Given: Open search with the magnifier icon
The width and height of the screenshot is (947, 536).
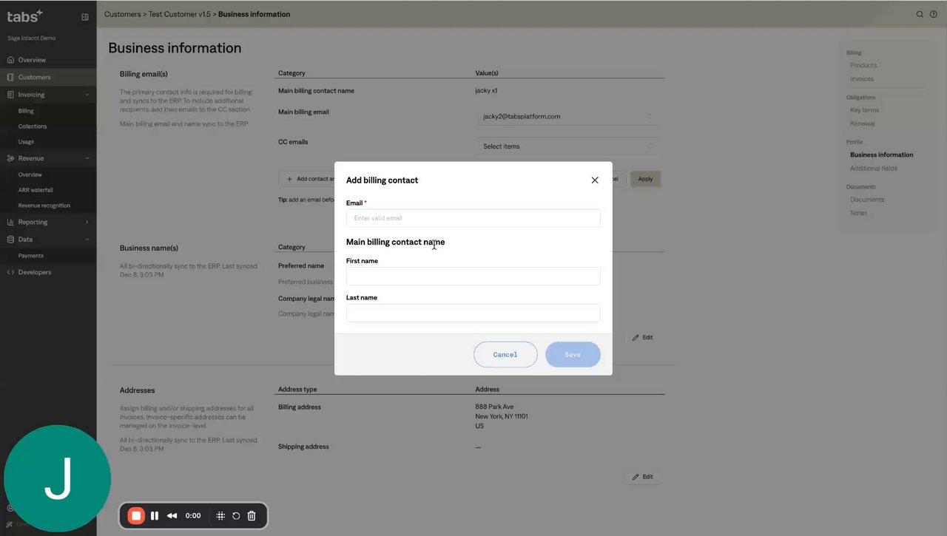Looking at the screenshot, I should pyautogui.click(x=920, y=14).
